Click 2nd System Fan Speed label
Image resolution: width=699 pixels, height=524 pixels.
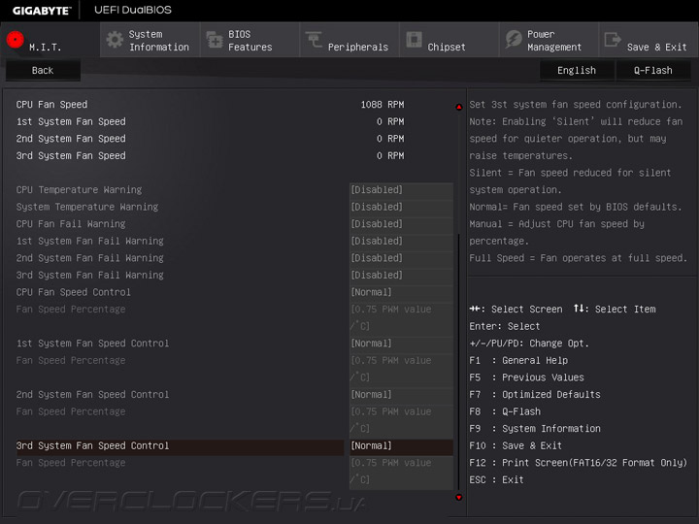(x=71, y=139)
